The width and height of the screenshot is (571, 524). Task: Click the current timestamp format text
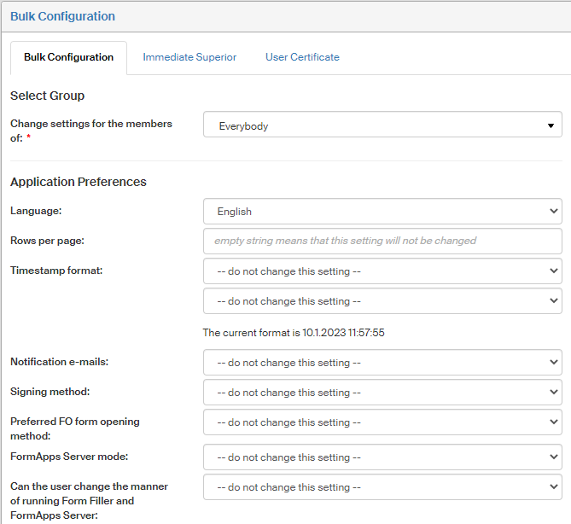[294, 333]
